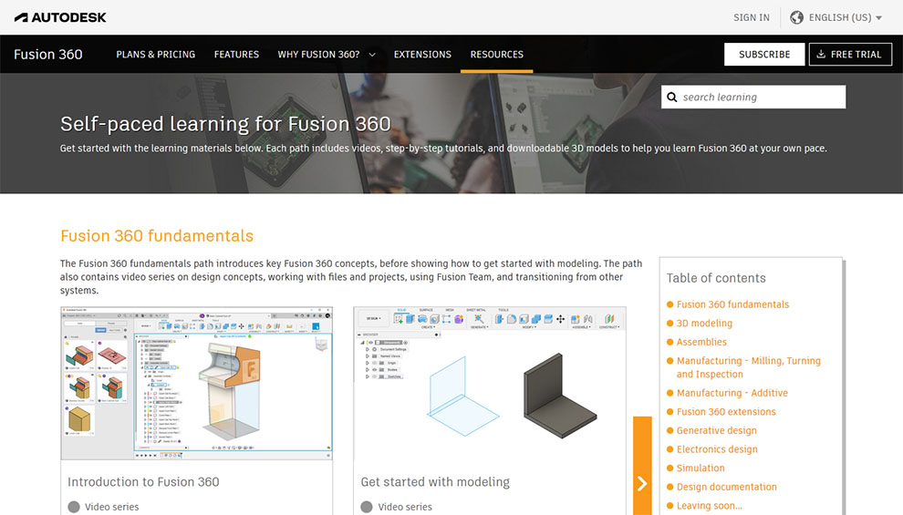Expand the English (US) language dropdown
The width and height of the screenshot is (903, 515).
click(x=845, y=17)
